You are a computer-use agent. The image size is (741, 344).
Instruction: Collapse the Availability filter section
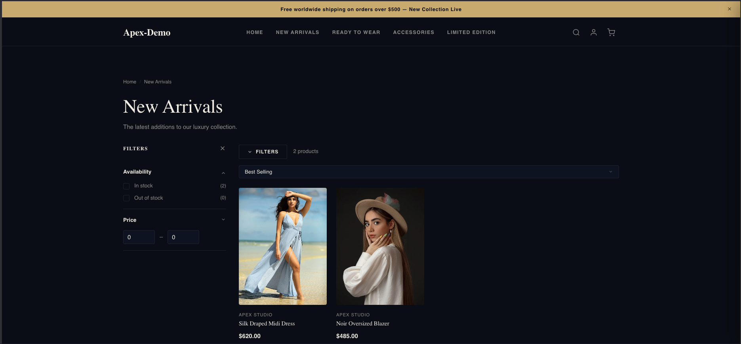point(223,172)
